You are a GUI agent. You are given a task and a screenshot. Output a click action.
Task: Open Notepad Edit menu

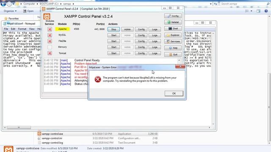click(13, 29)
